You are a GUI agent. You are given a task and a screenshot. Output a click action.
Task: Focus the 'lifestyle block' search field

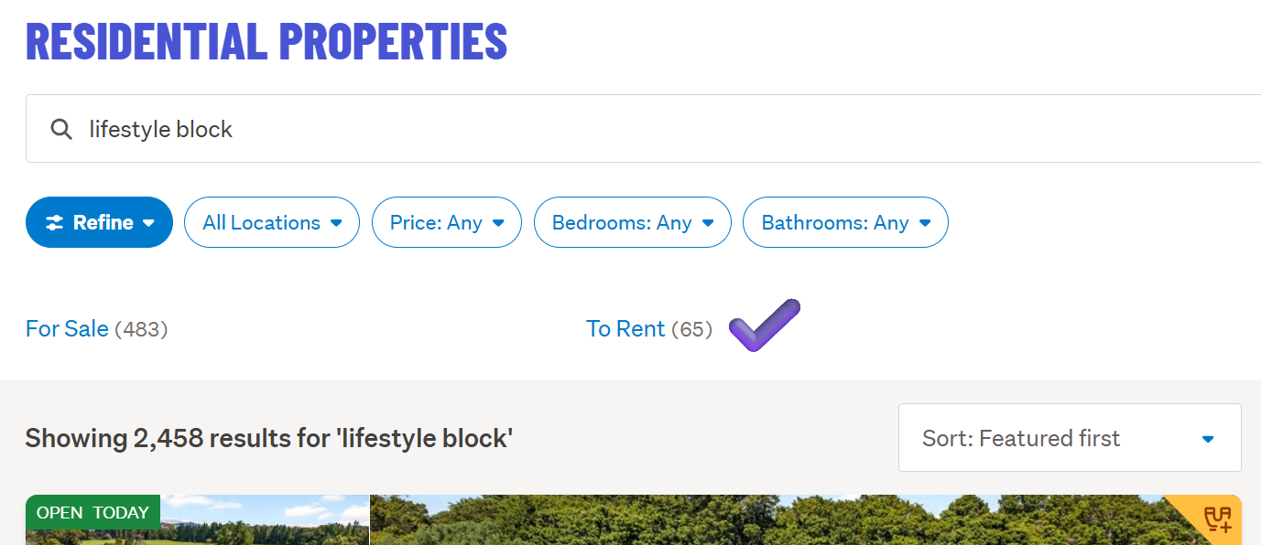tap(641, 129)
